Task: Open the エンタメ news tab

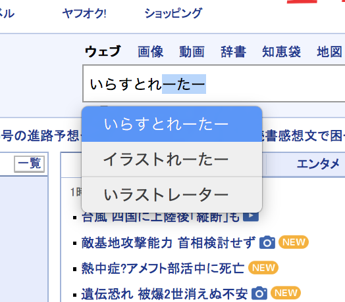Action: tap(318, 164)
